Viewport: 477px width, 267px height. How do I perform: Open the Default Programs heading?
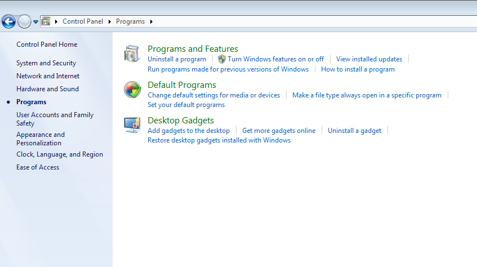point(182,85)
